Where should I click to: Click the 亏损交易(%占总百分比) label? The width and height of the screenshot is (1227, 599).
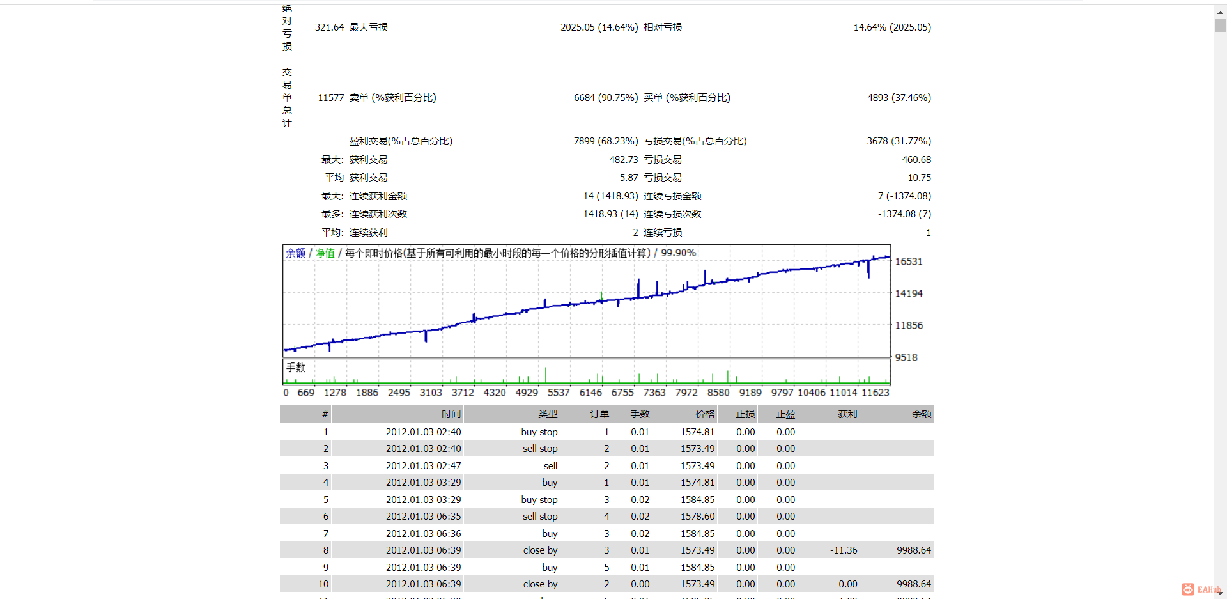[x=695, y=141]
